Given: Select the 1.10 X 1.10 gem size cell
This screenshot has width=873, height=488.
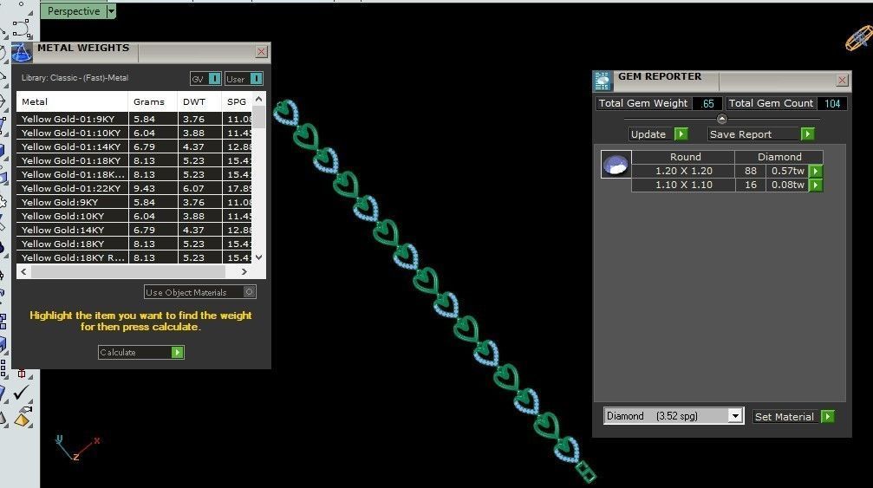Looking at the screenshot, I should (684, 185).
